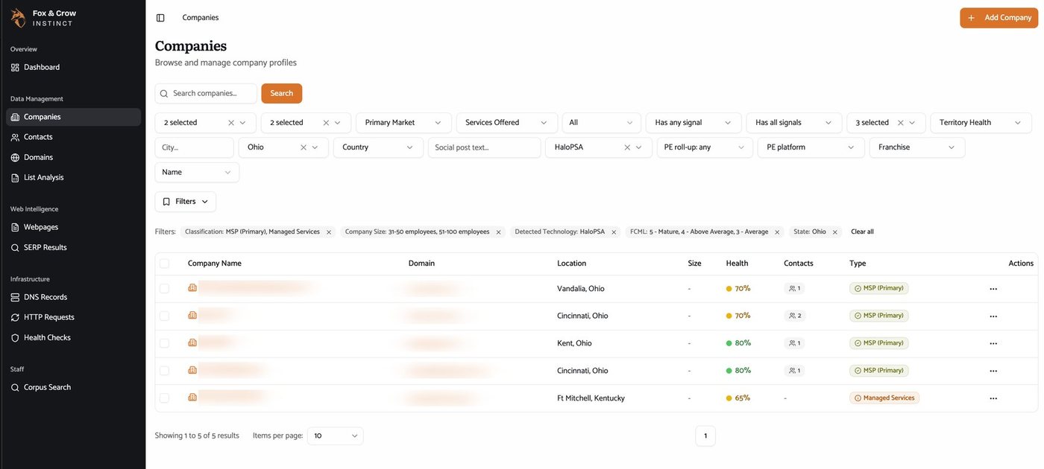Check the Ft Mitchell, Kentucky row checkbox

(164, 398)
